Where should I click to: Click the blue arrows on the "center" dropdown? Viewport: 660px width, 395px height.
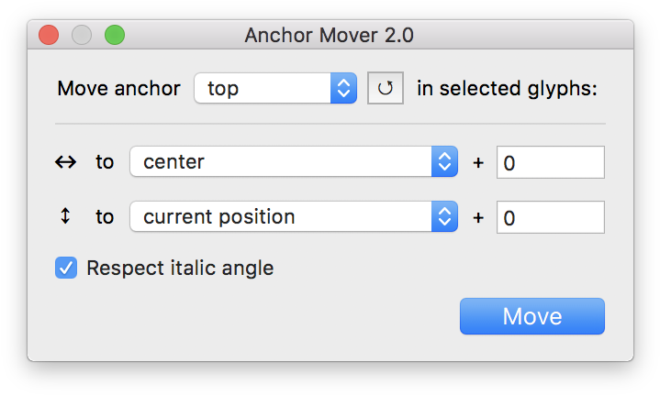[x=444, y=162]
